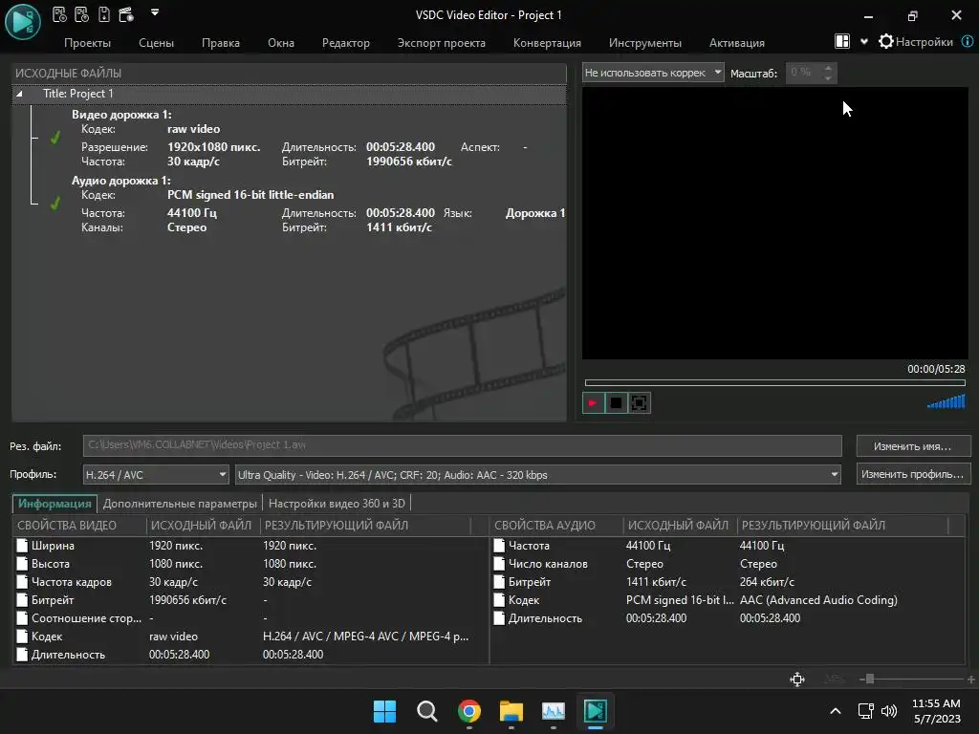
Task: Click the page icon beside video Кодек row
Action: [23, 637]
